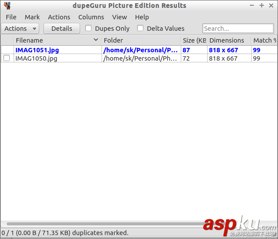Image resolution: width=278 pixels, height=239 pixels.
Task: Sort by the Dimensions column header
Action: coord(229,40)
